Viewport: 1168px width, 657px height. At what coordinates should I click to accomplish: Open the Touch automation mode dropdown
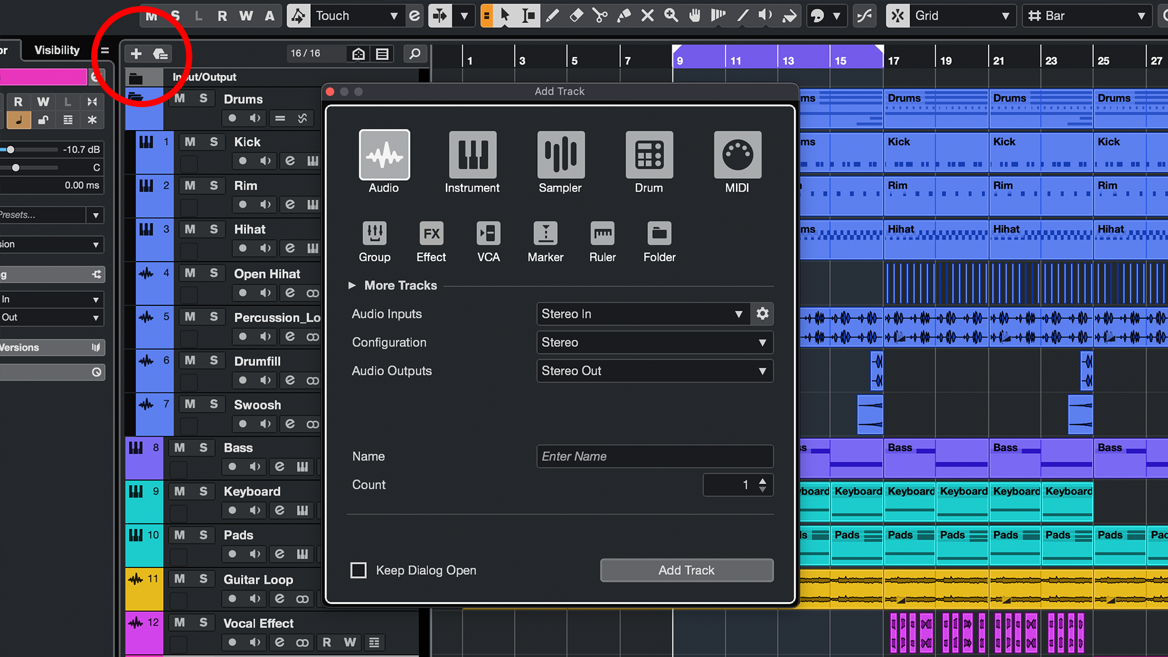click(x=356, y=16)
